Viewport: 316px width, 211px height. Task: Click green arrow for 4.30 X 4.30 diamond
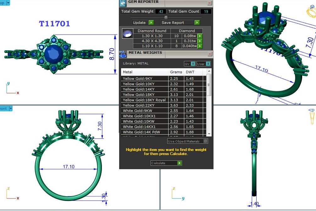coord(200,41)
